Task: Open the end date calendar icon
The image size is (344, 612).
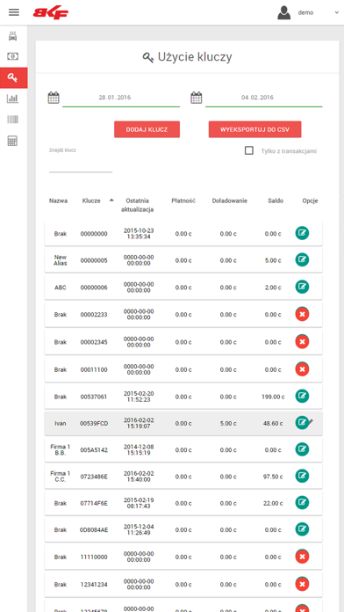Action: 197,98
